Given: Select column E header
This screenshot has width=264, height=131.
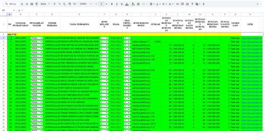Looking at the screenshot, I should click(x=79, y=15).
